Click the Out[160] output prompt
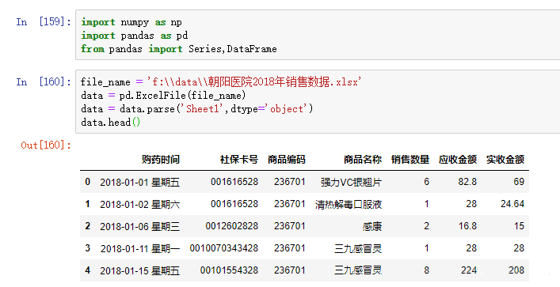The width and height of the screenshot is (560, 287). pyautogui.click(x=46, y=145)
